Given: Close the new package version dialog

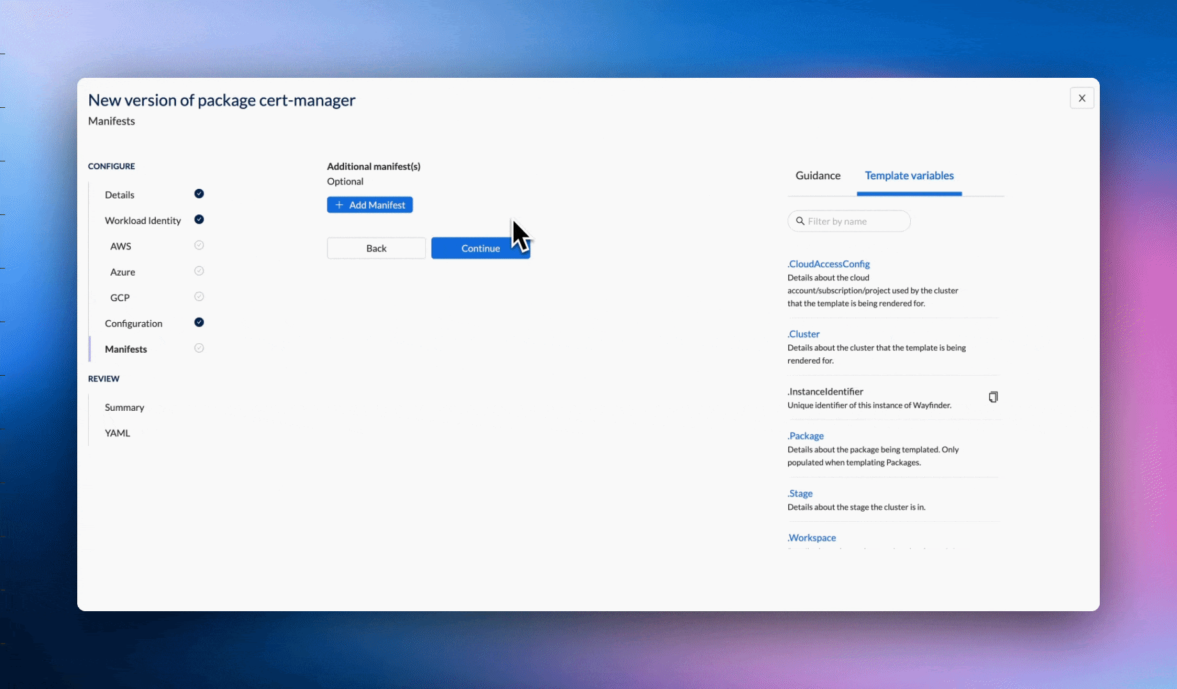Looking at the screenshot, I should [x=1081, y=98].
